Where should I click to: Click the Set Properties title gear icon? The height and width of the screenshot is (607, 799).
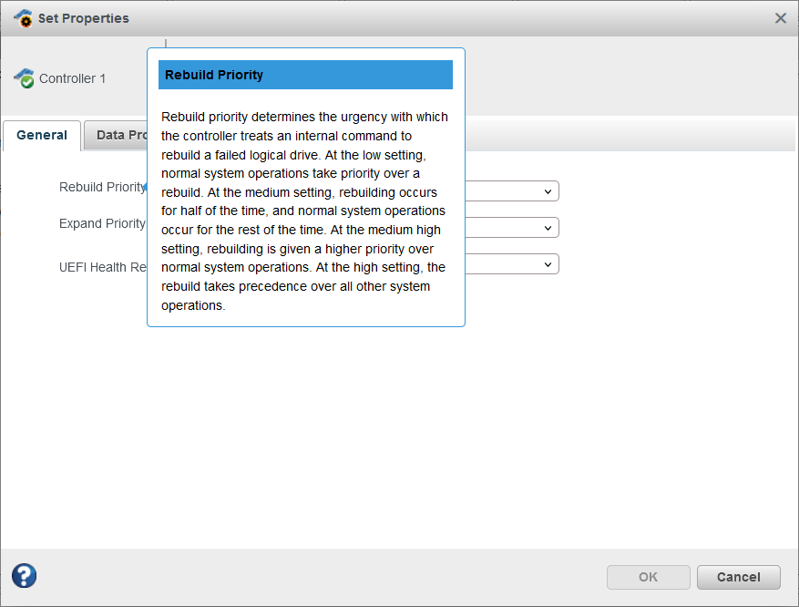pos(23,18)
